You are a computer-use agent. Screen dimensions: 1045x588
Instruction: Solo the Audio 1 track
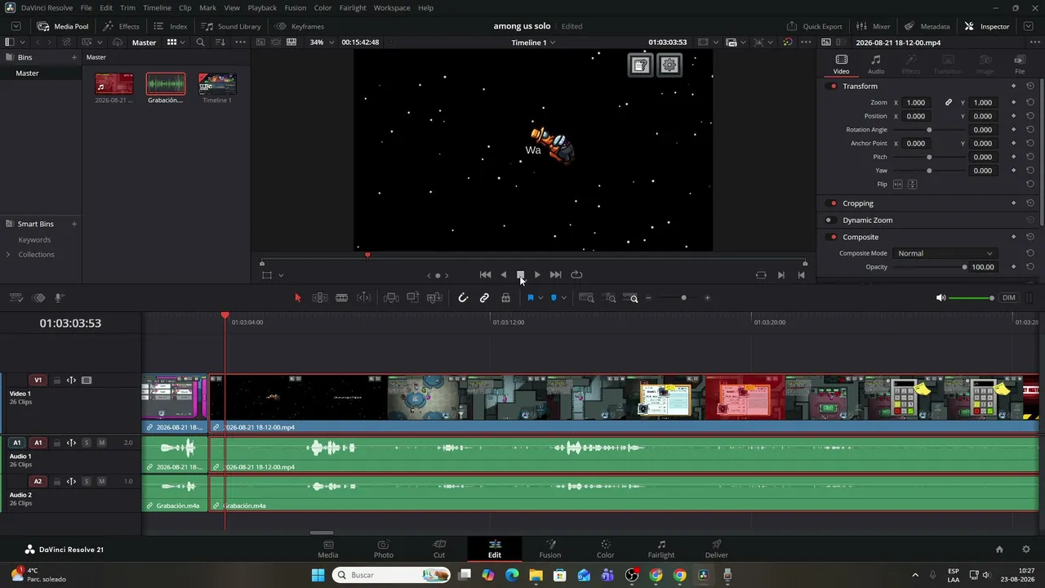pyautogui.click(x=87, y=443)
